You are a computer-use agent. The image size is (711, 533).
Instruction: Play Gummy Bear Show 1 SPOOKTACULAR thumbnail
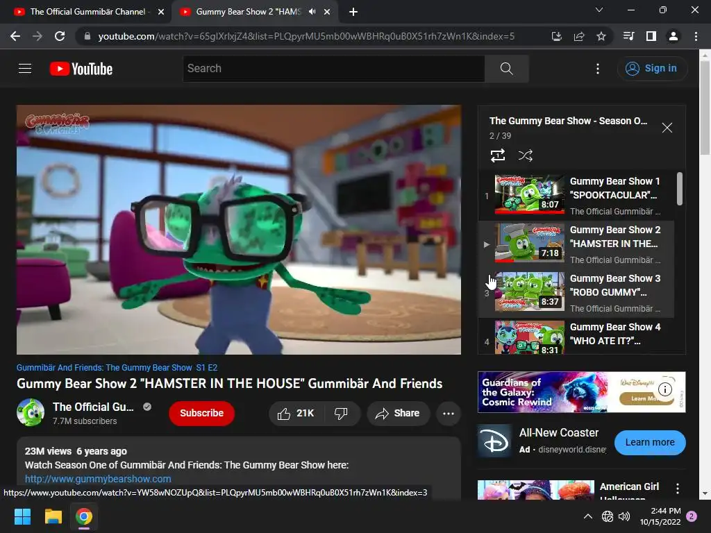[x=529, y=194]
